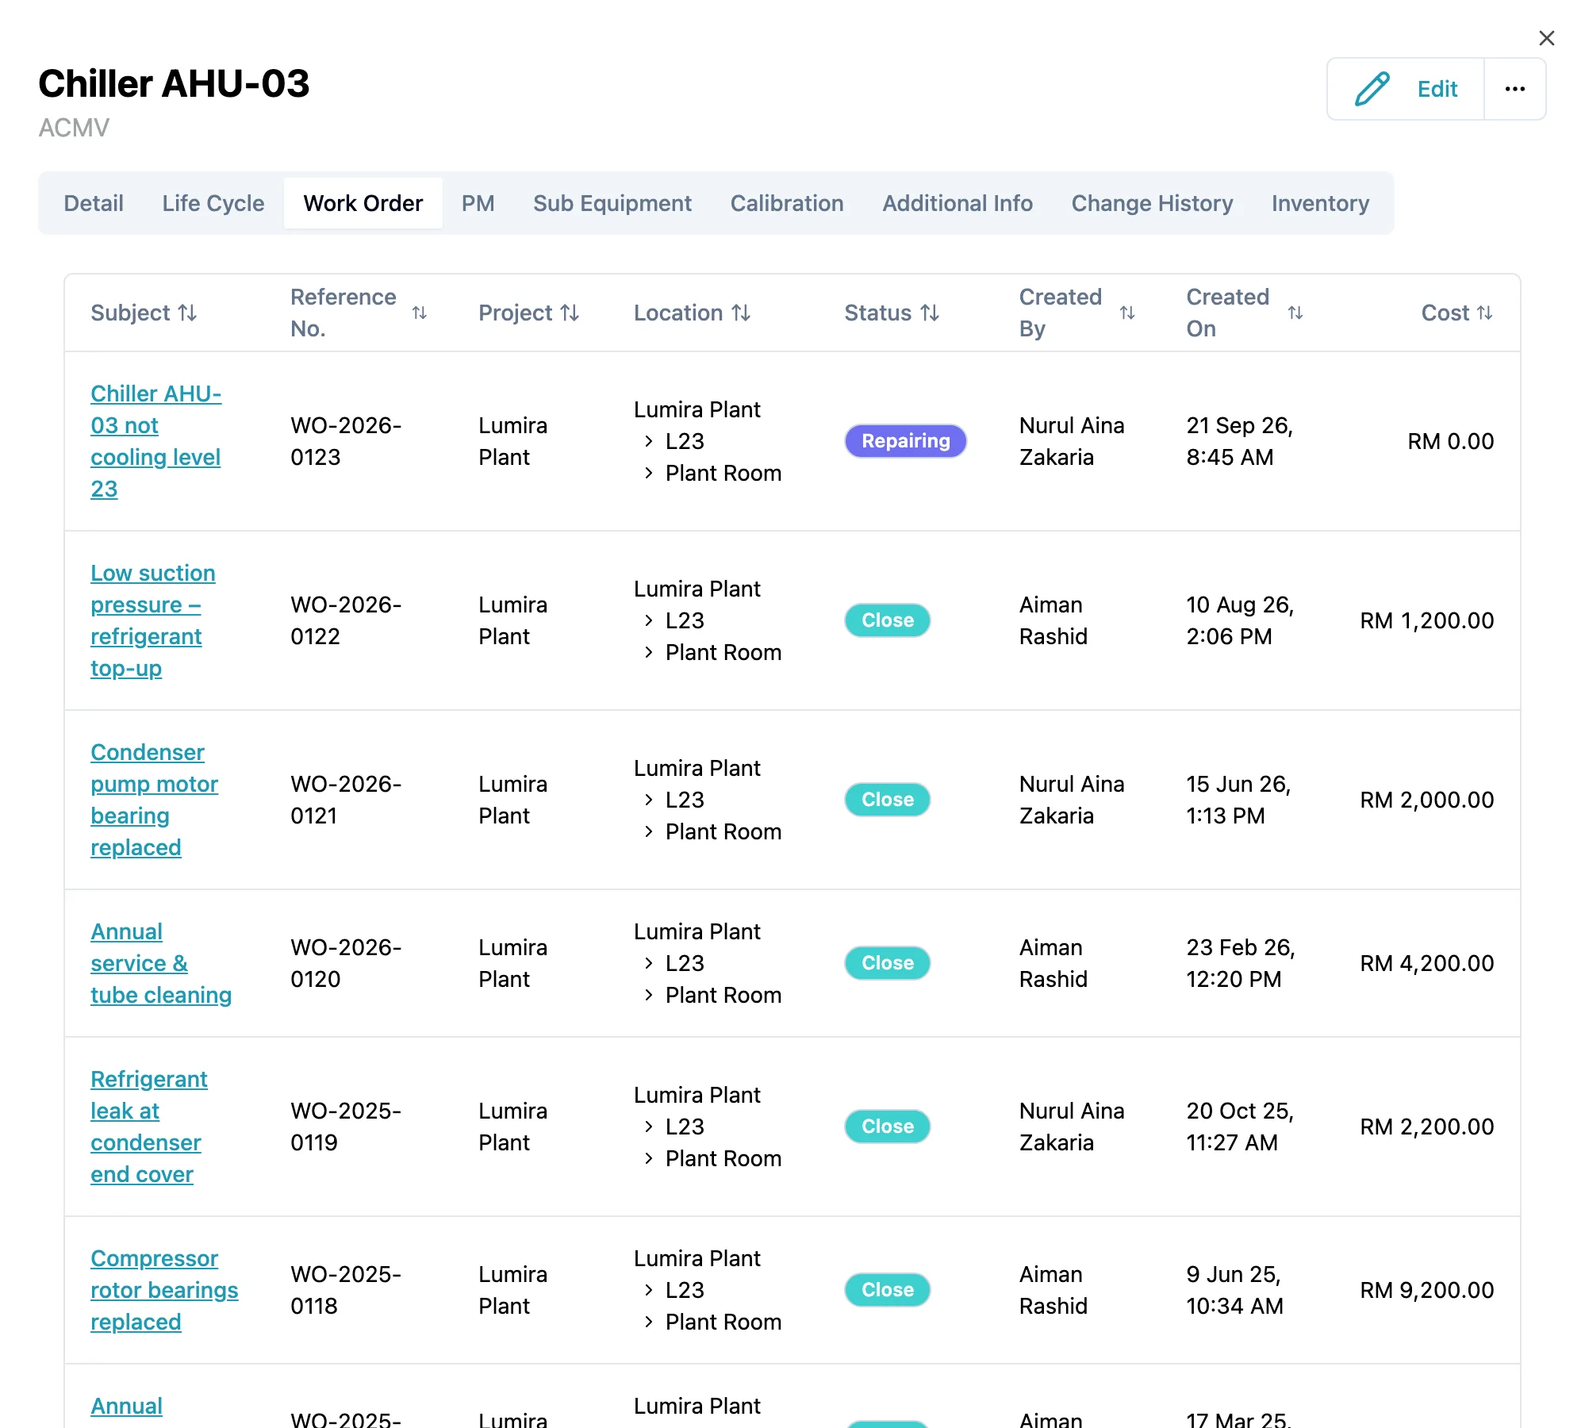The image size is (1585, 1428).
Task: Click Close badge in WO-2025-0118 row
Action: click(x=887, y=1290)
